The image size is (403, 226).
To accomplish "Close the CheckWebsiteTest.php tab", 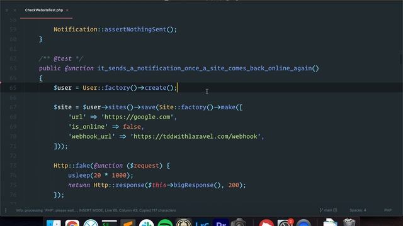I will click(x=67, y=10).
